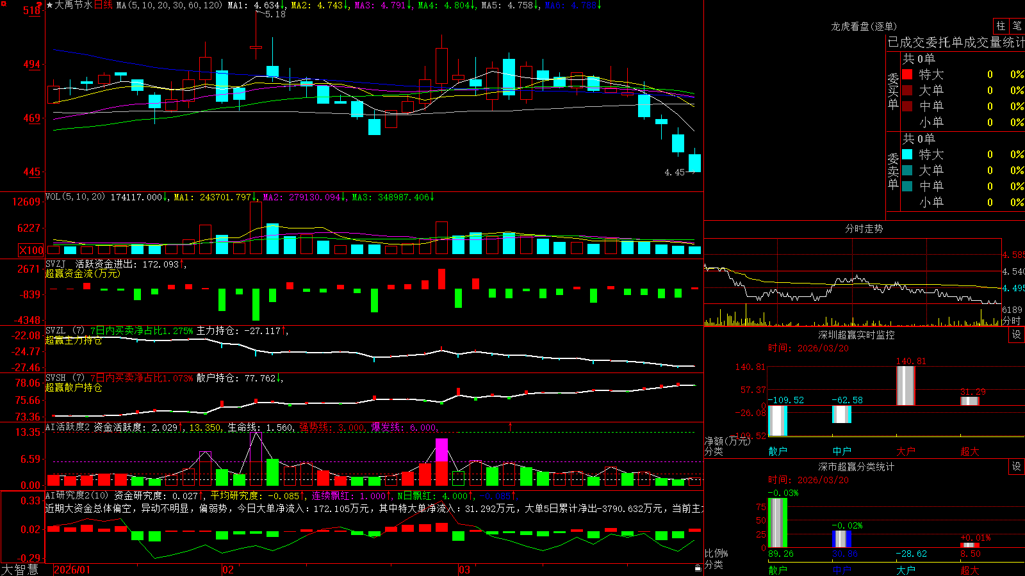Click the MA2: 4.743 value
The image size is (1025, 576).
tap(317, 5)
